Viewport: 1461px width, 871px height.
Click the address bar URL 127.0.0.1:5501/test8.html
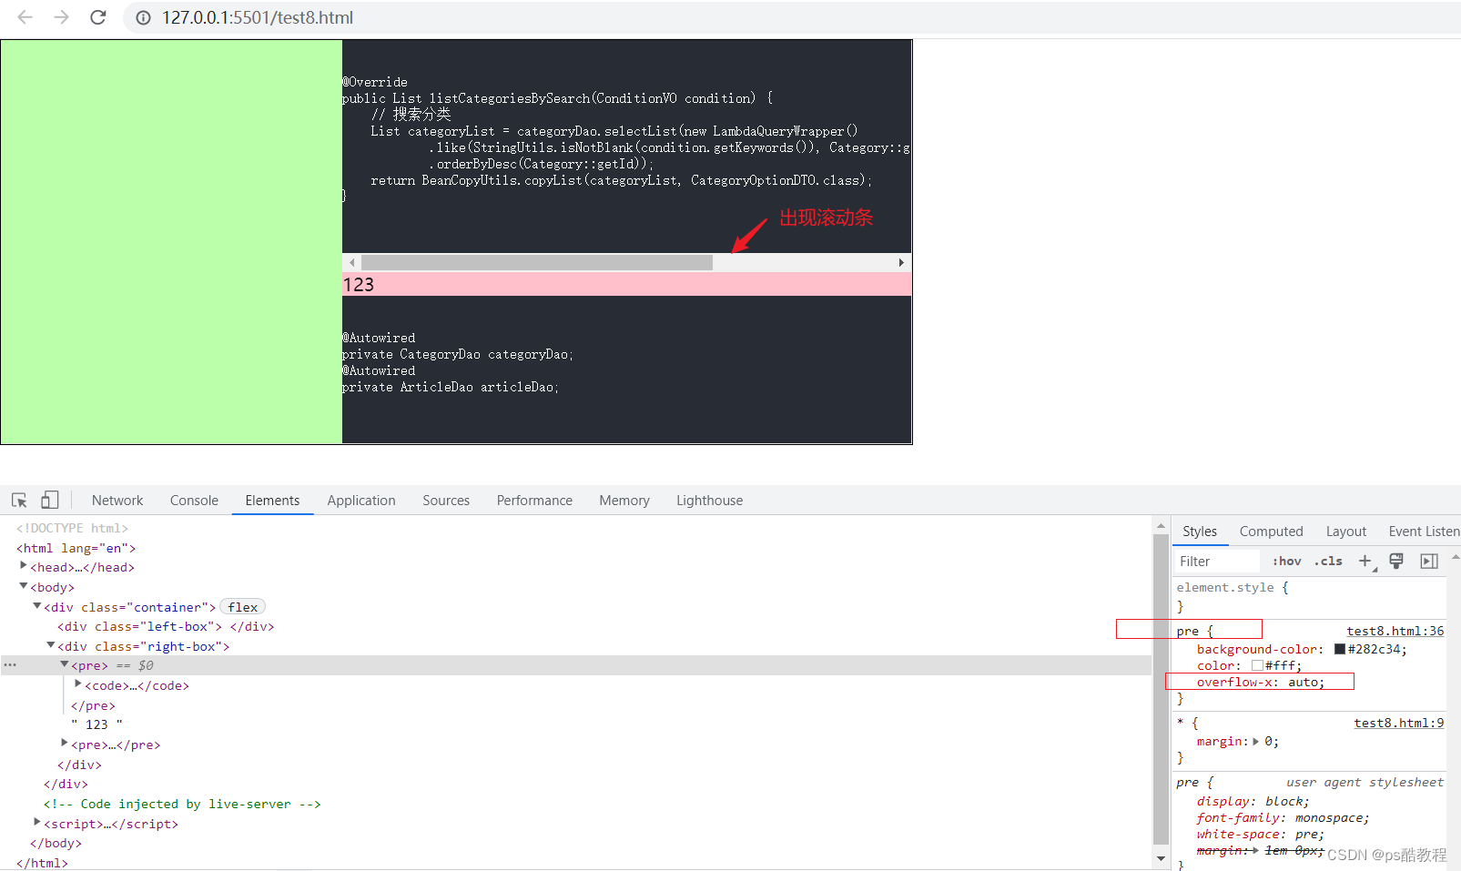258,17
